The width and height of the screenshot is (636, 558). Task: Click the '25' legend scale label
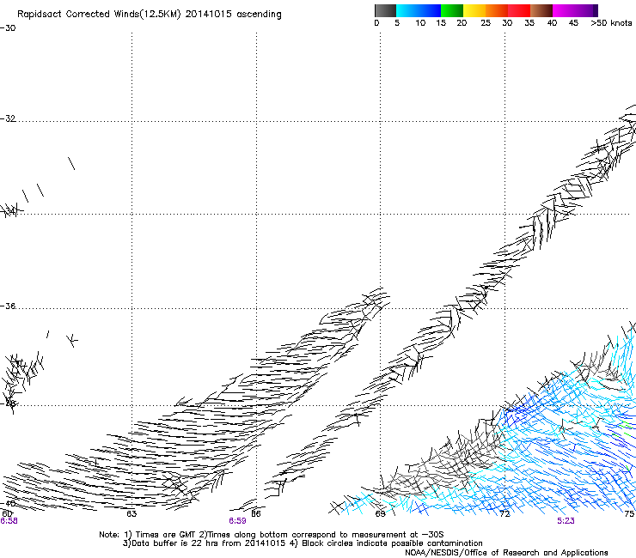(486, 23)
